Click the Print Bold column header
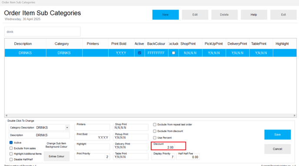Screen dimensions: 299x166 (121, 44)
